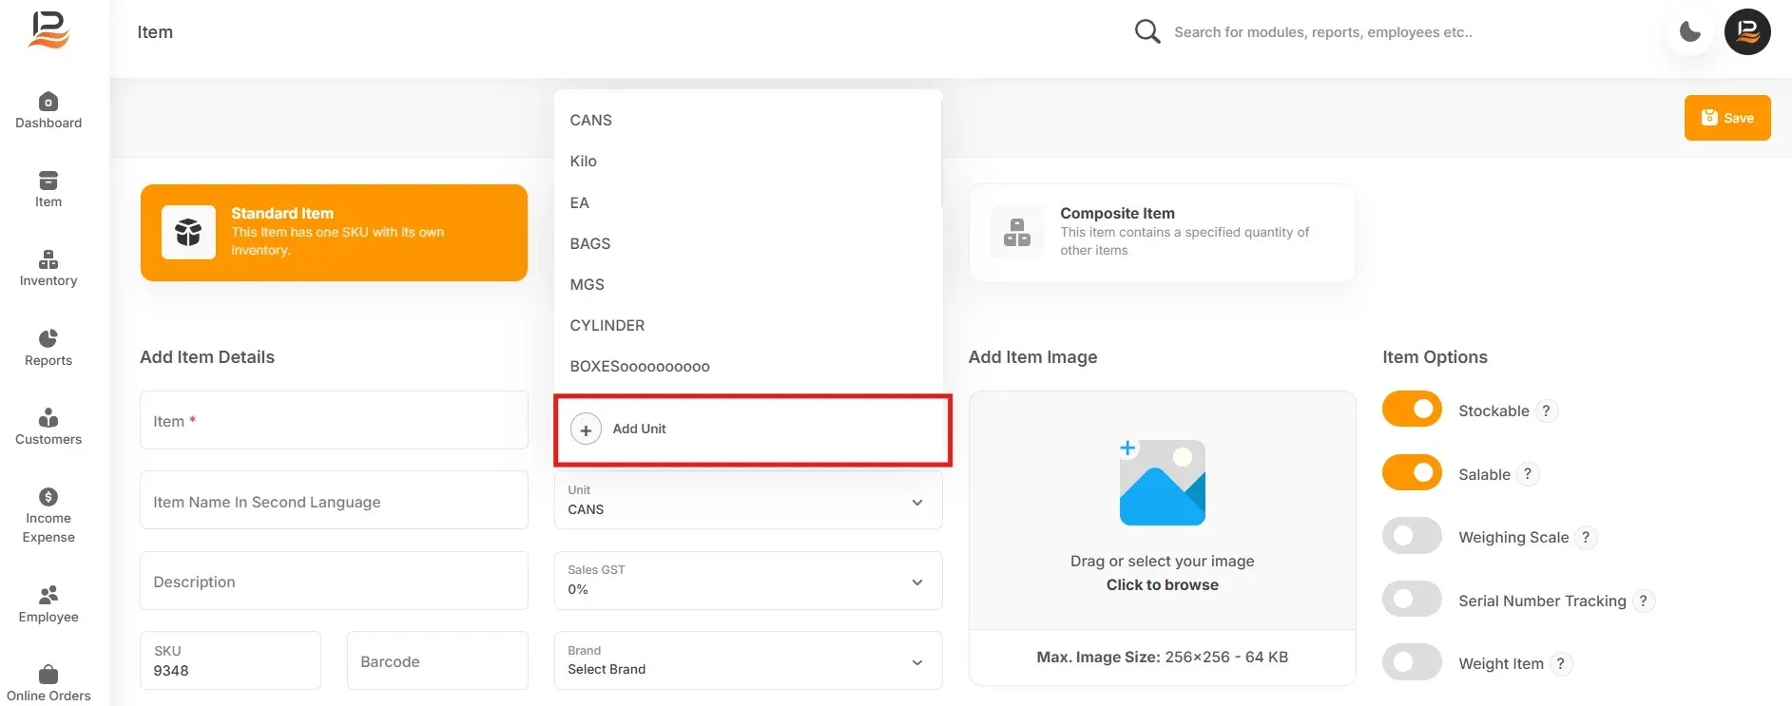The image size is (1792, 706).
Task: Open the Reports pie chart icon
Action: (48, 338)
